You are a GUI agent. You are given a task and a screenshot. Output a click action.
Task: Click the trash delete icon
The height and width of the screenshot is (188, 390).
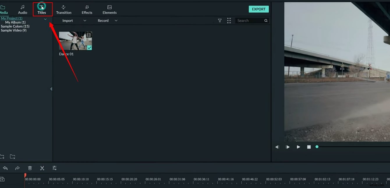point(30,168)
